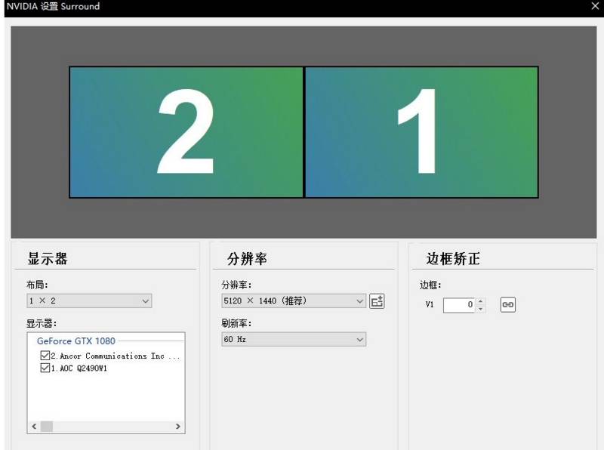Increase the V1 bezel value with up arrow
The image size is (604, 450).
(482, 301)
